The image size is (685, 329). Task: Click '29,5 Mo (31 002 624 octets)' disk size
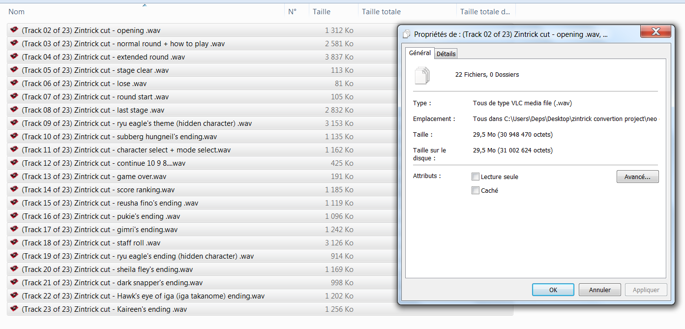(x=512, y=150)
